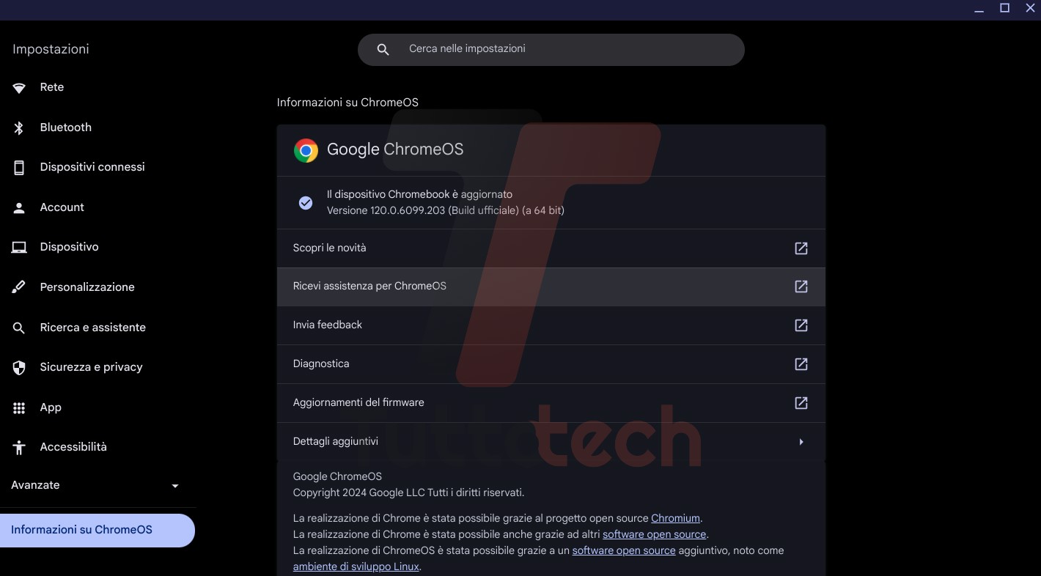Expand Dettagli aggiuntivi with the arrow
The height and width of the screenshot is (576, 1041).
tap(801, 442)
